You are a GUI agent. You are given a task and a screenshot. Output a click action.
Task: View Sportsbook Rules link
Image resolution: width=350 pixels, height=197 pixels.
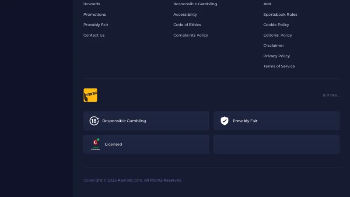coord(280,14)
